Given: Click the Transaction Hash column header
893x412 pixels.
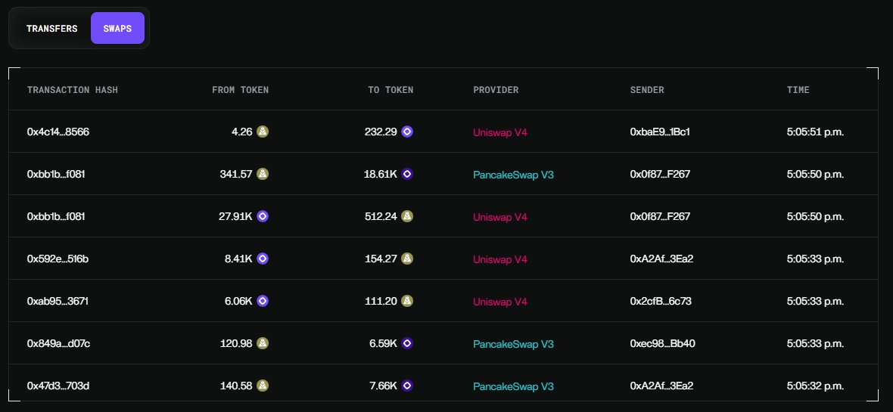Looking at the screenshot, I should pyautogui.click(x=73, y=90).
